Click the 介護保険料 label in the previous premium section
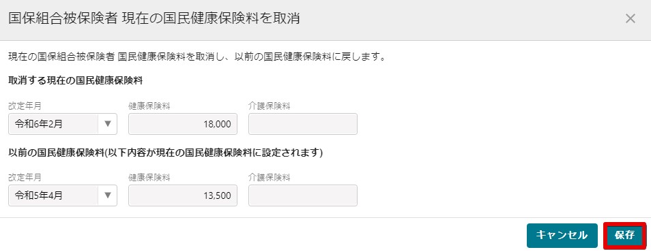 [269, 177]
